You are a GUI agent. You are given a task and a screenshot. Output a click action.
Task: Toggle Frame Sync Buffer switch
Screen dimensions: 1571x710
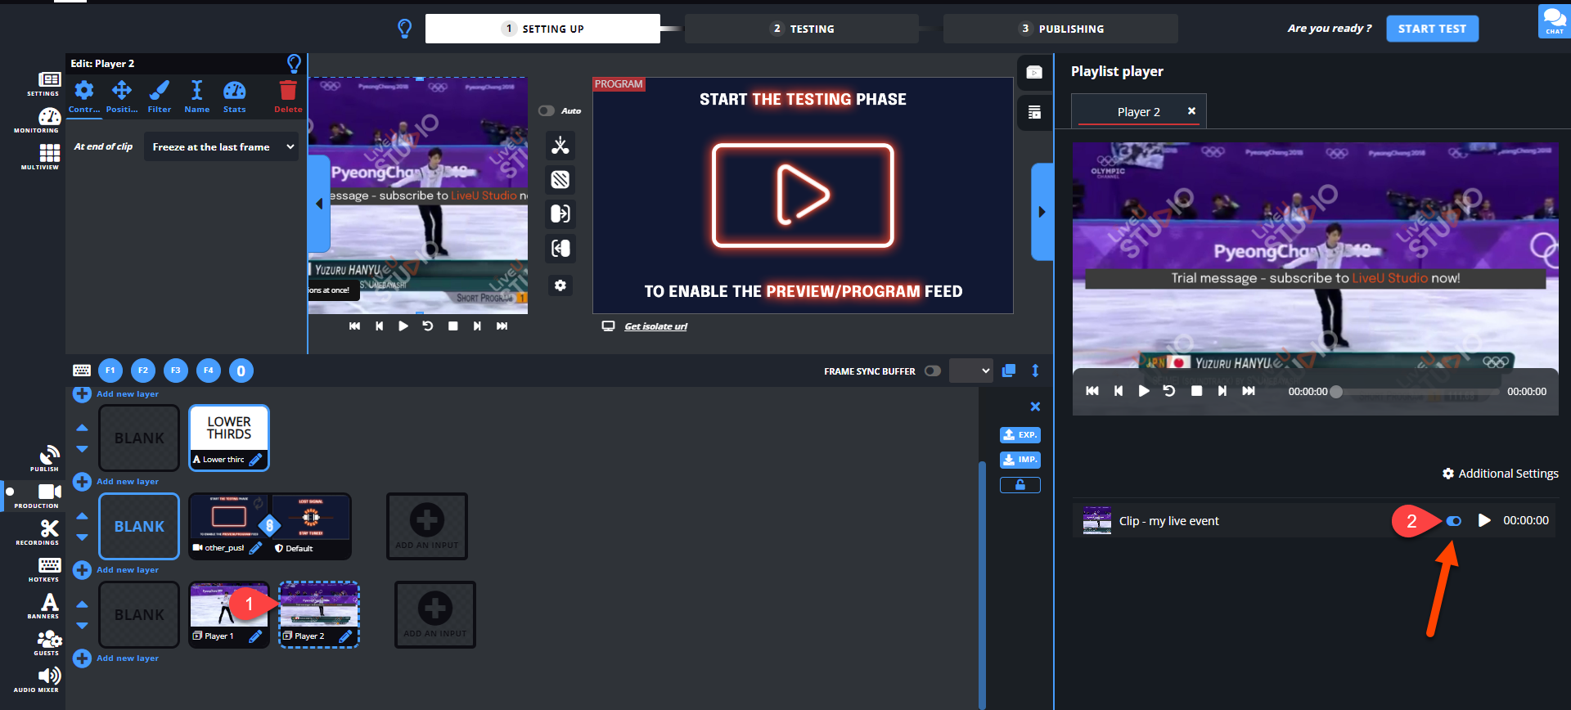pos(933,371)
